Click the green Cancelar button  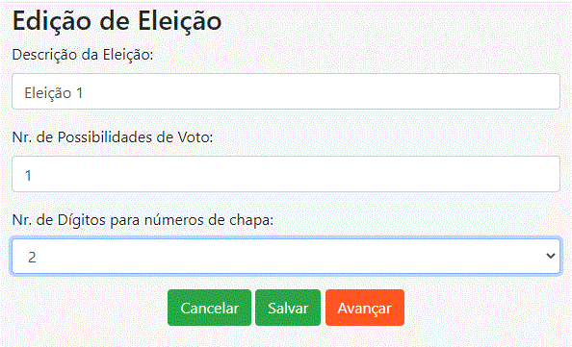pyautogui.click(x=209, y=308)
